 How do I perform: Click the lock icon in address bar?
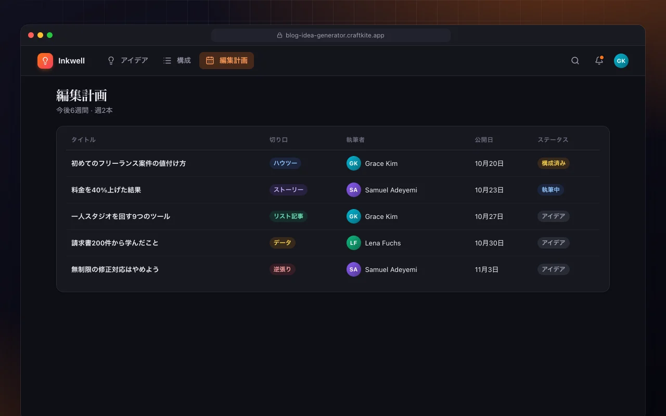(280, 35)
